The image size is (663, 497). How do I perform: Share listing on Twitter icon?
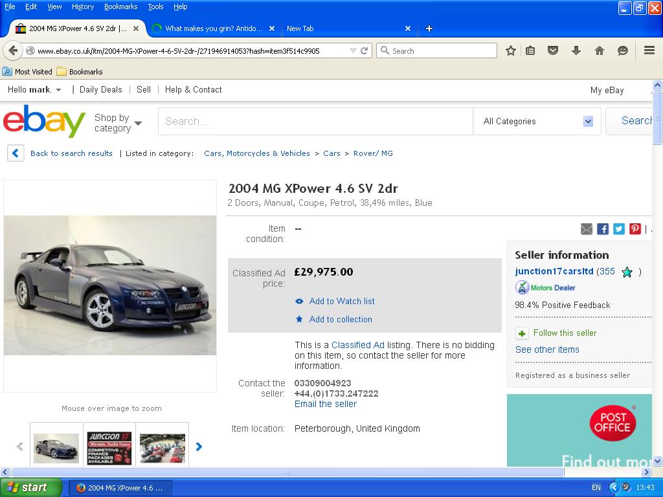point(618,229)
